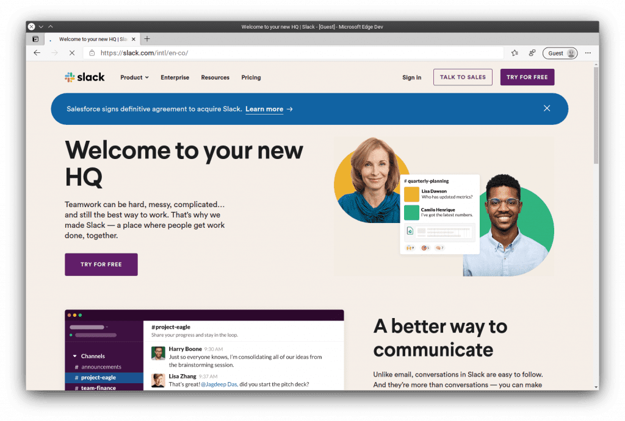Open the favorites star icon in the toolbar
625x421 pixels.
(515, 53)
